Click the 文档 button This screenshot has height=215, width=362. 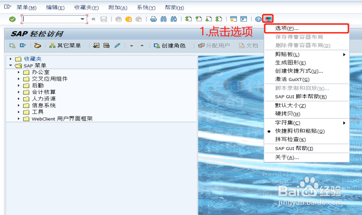(x=249, y=46)
